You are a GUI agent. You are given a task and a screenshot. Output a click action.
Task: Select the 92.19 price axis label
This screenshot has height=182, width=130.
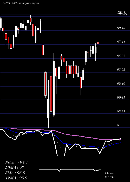pyautogui.click(x=121, y=83)
